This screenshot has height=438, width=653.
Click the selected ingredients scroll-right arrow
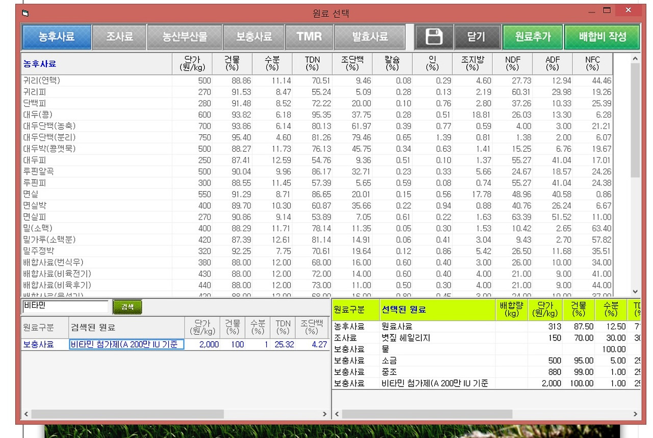[x=635, y=413]
